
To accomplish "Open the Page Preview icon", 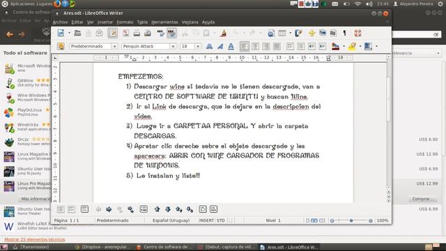I will pos(147,33).
